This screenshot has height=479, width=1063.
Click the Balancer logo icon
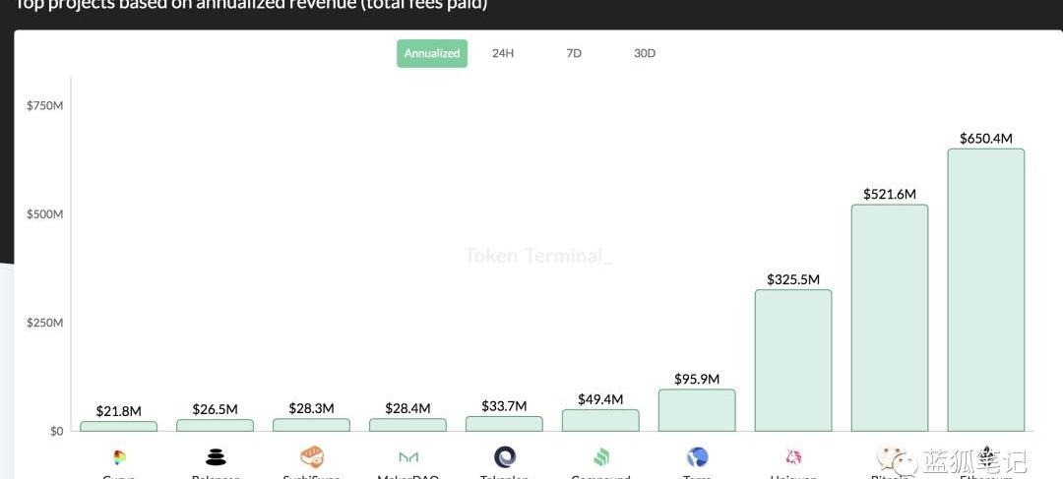click(216, 457)
